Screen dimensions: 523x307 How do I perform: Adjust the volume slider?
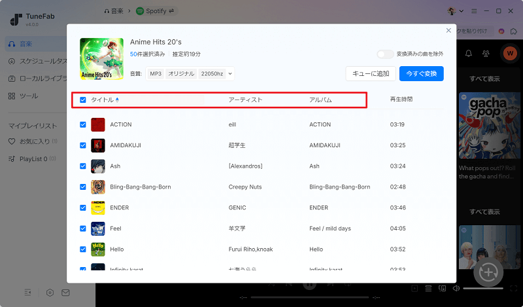coord(483,288)
